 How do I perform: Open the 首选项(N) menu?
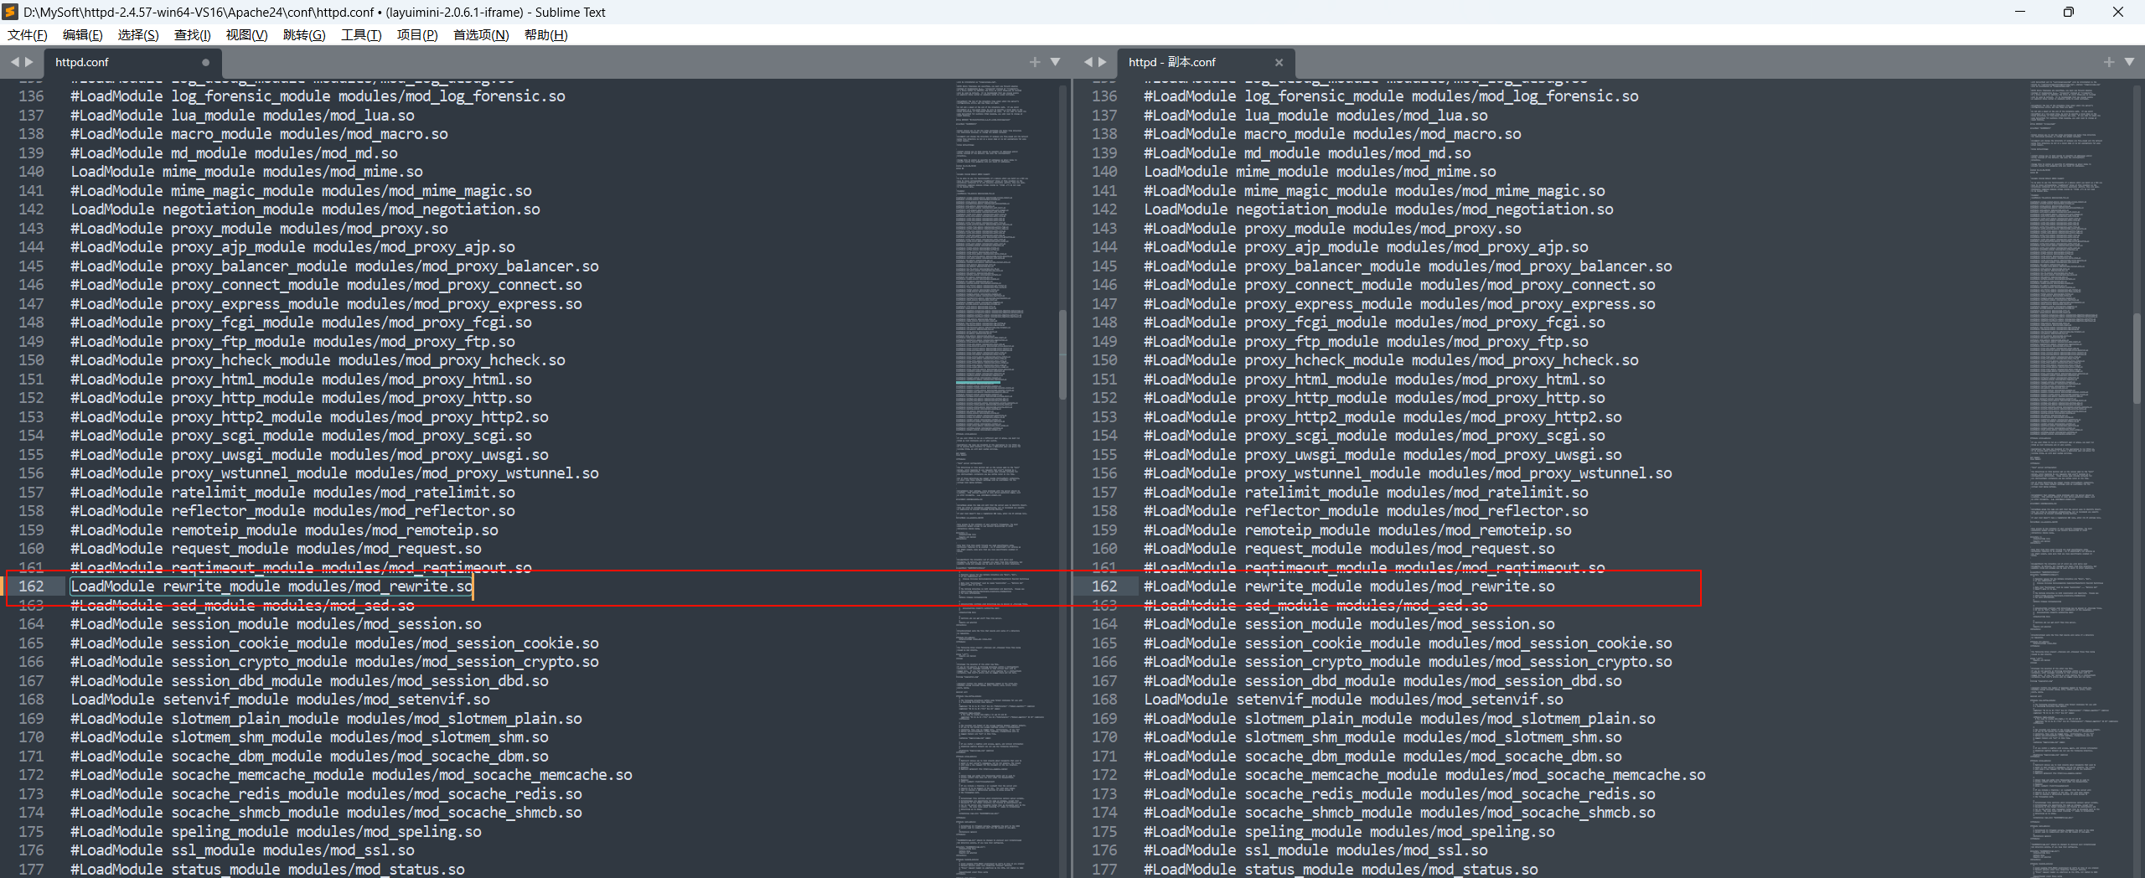click(481, 34)
